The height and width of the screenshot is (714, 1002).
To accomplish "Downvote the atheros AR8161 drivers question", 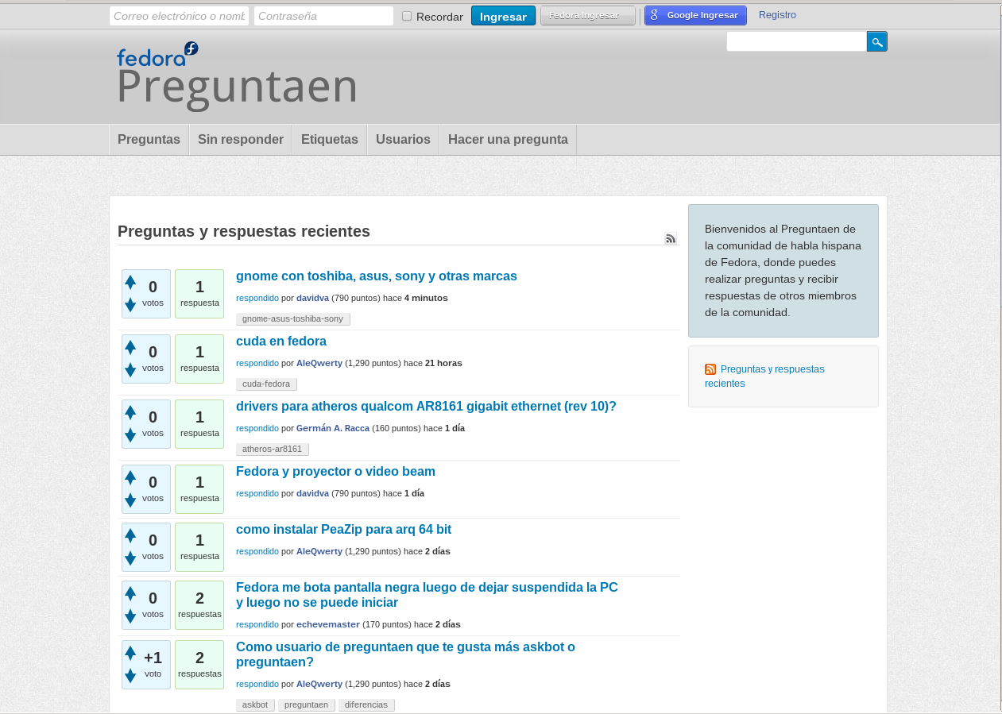I will pos(130,435).
